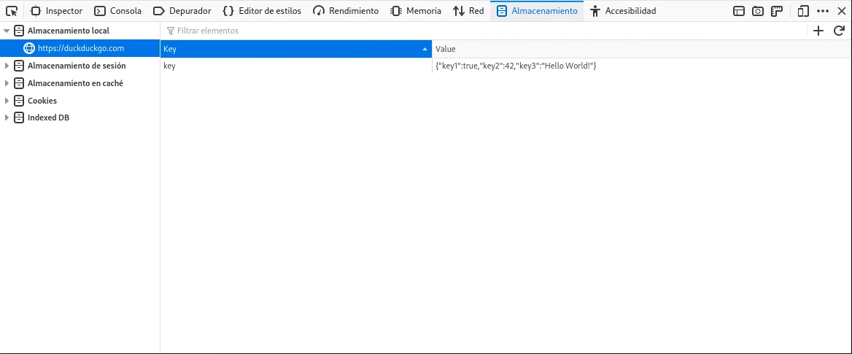Switch to the Red tab
The height and width of the screenshot is (354, 852).
point(468,11)
